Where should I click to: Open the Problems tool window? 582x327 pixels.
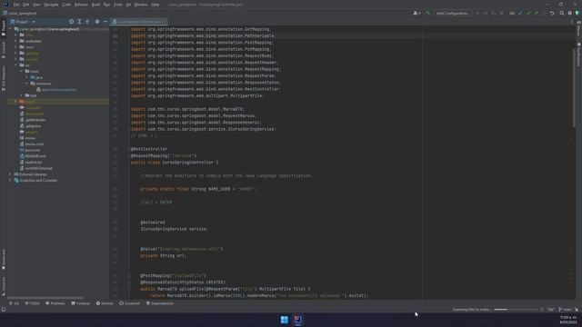click(x=55, y=303)
